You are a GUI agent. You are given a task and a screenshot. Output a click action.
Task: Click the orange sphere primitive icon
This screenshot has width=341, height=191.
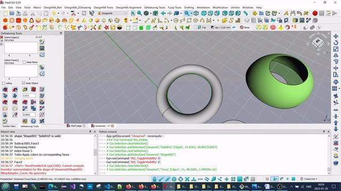coord(25,20)
